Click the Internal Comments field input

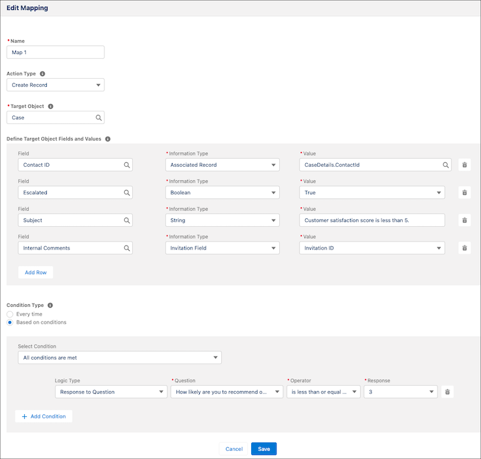pyautogui.click(x=75, y=248)
